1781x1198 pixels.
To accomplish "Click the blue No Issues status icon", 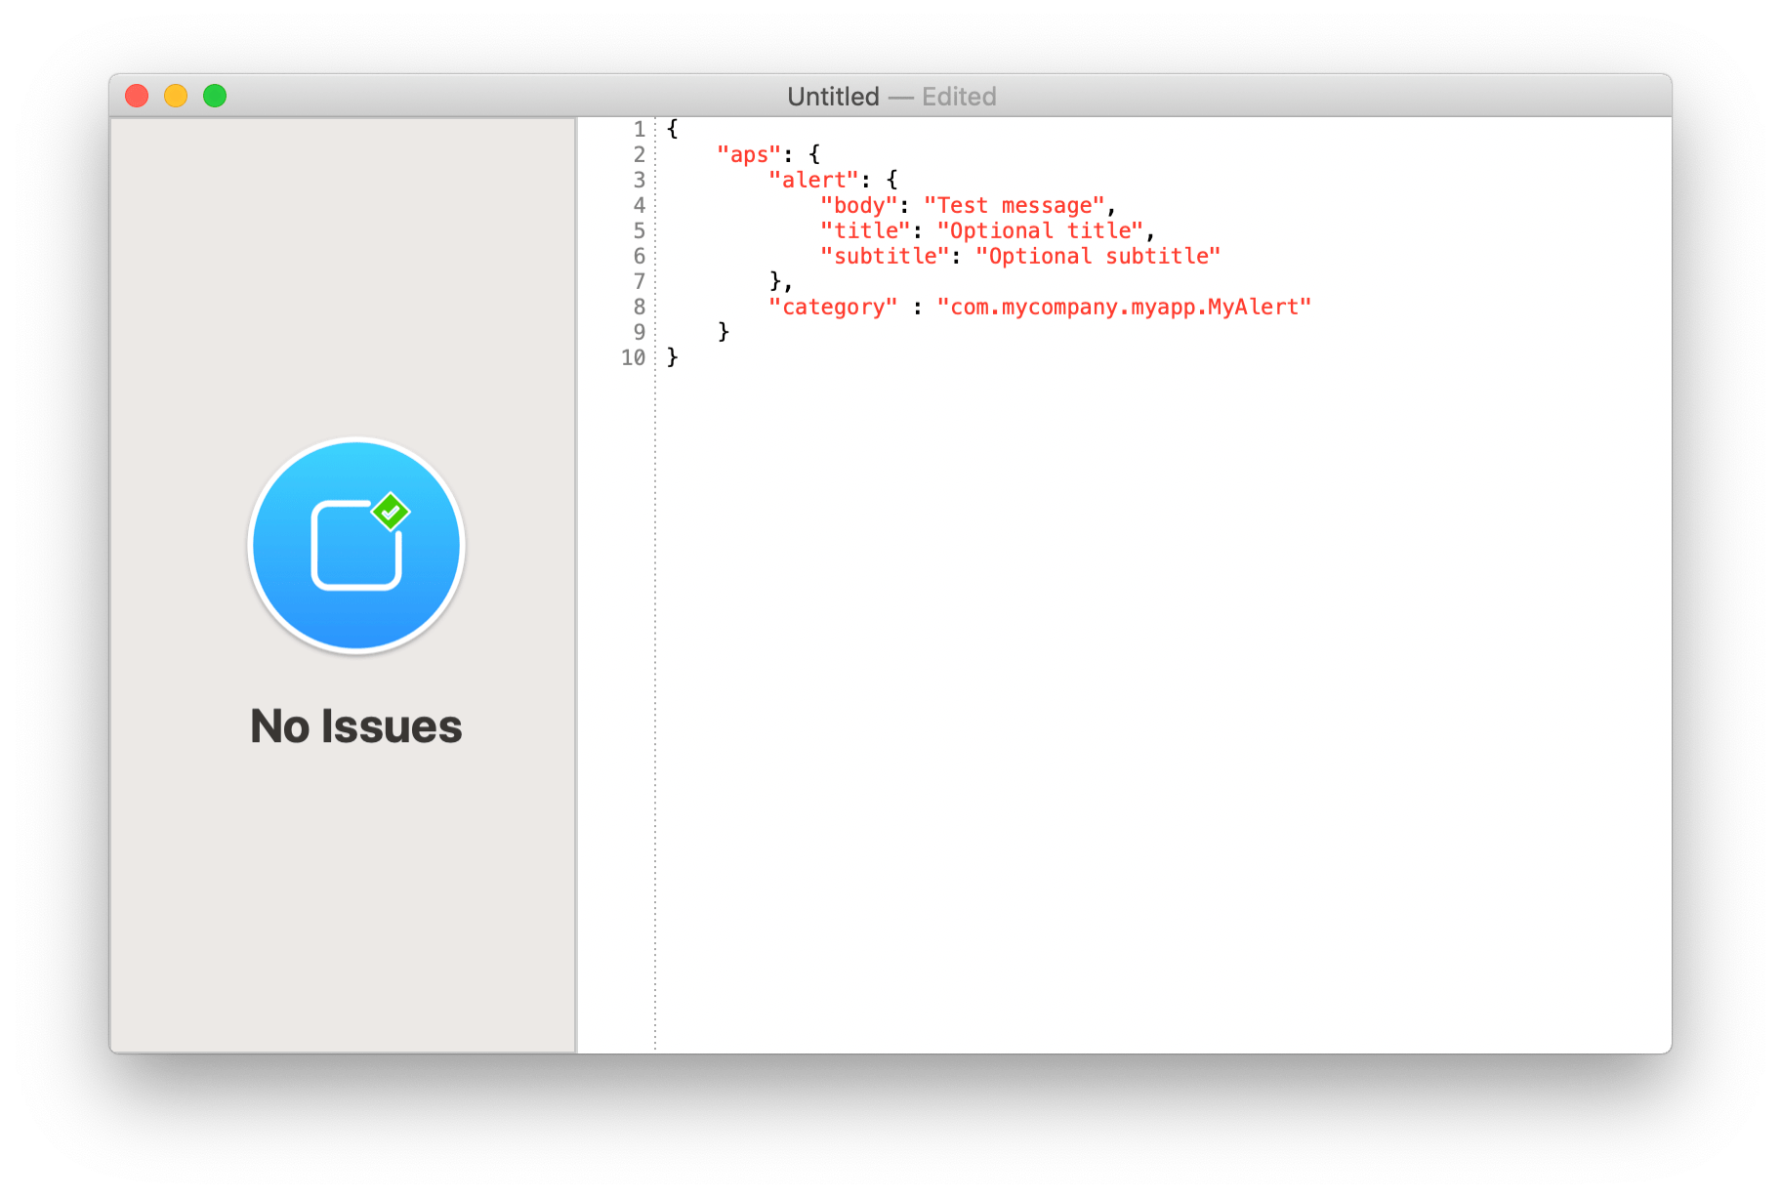I will (355, 545).
